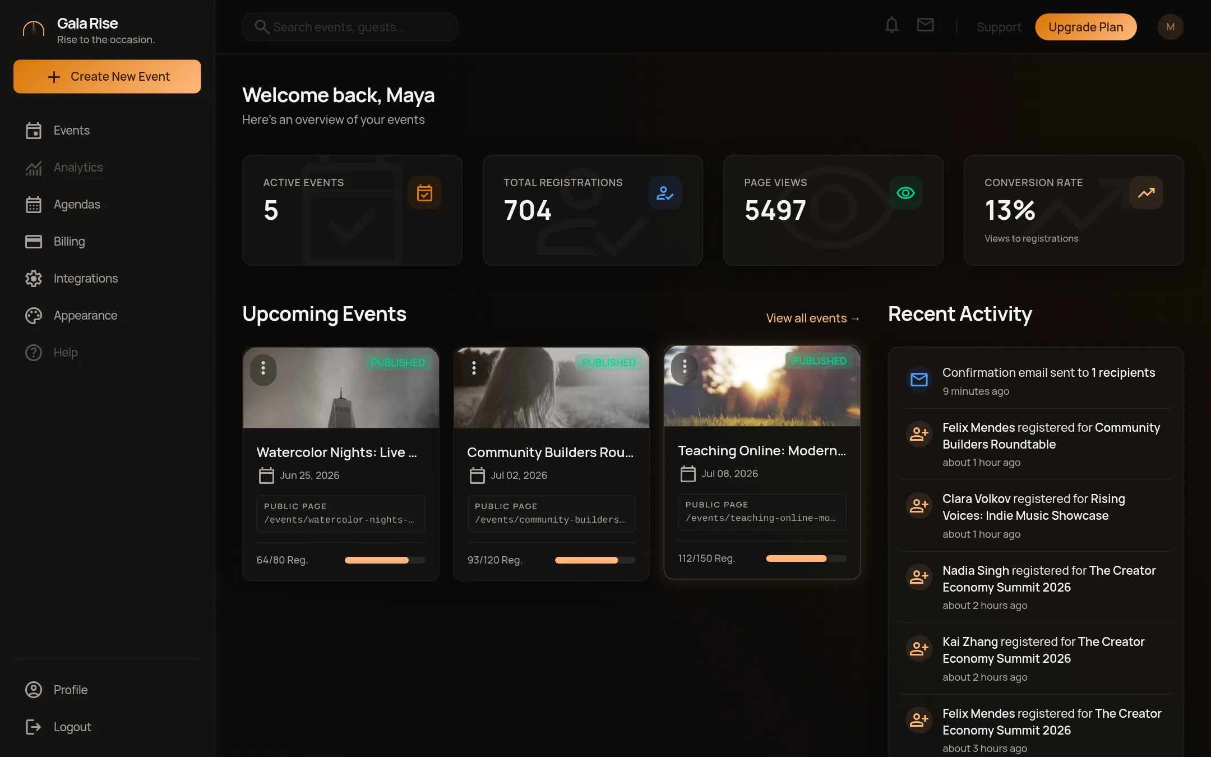Open options menu on Community Builders card
Image resolution: width=1211 pixels, height=757 pixels.
(474, 368)
